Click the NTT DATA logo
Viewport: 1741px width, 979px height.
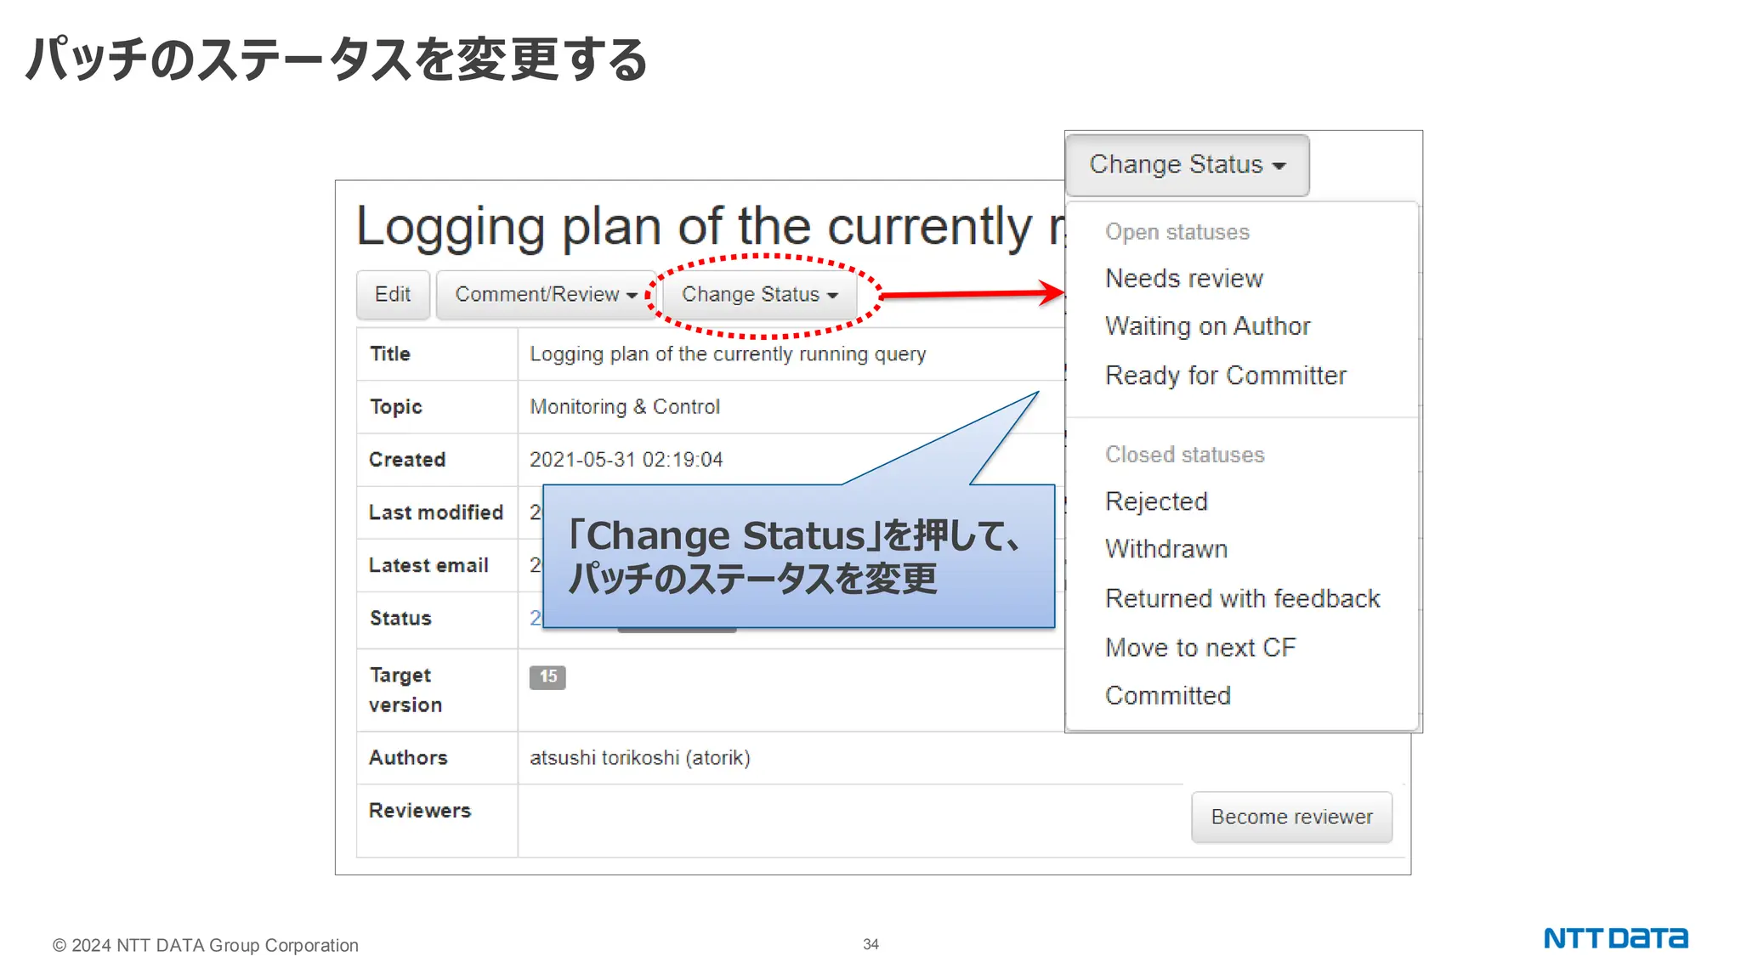[1615, 938]
